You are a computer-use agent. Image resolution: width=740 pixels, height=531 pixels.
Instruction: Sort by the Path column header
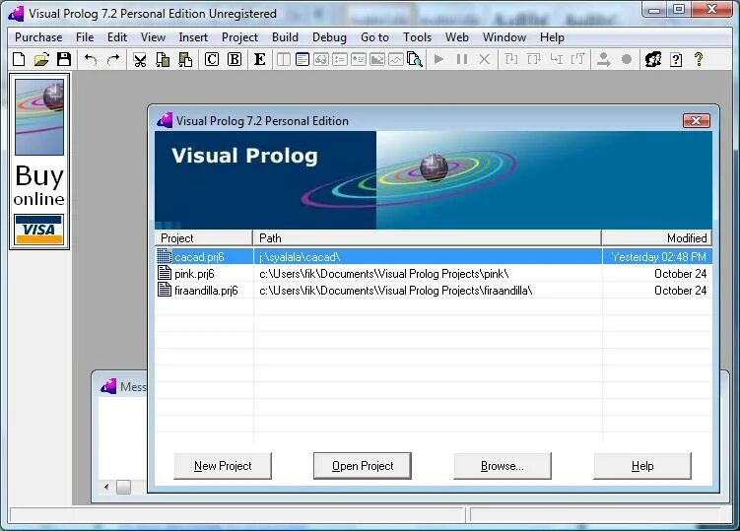coord(427,237)
